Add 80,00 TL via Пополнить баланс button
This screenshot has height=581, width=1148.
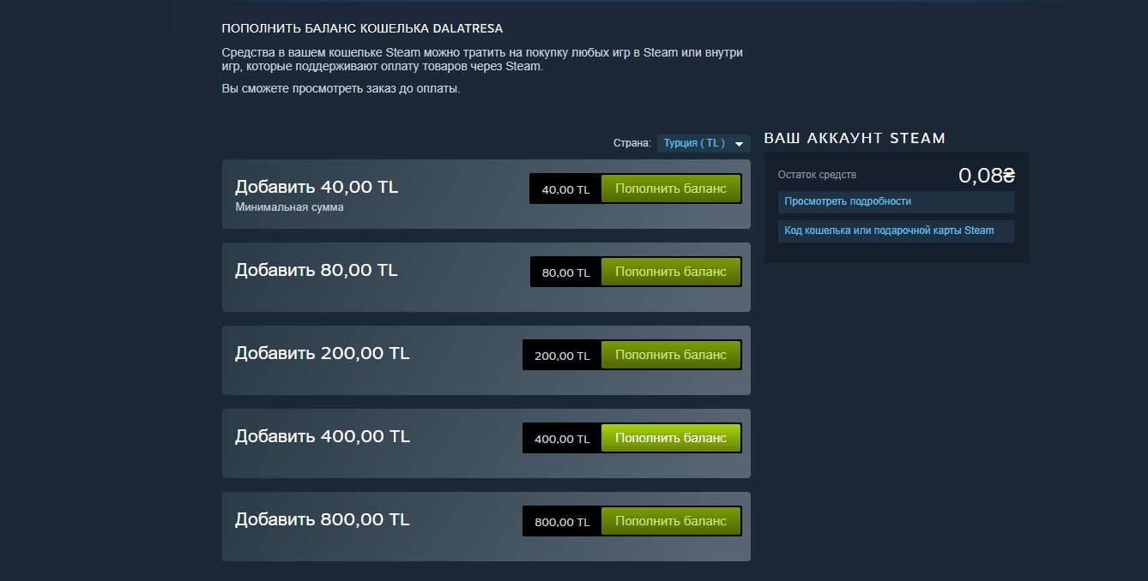(670, 272)
